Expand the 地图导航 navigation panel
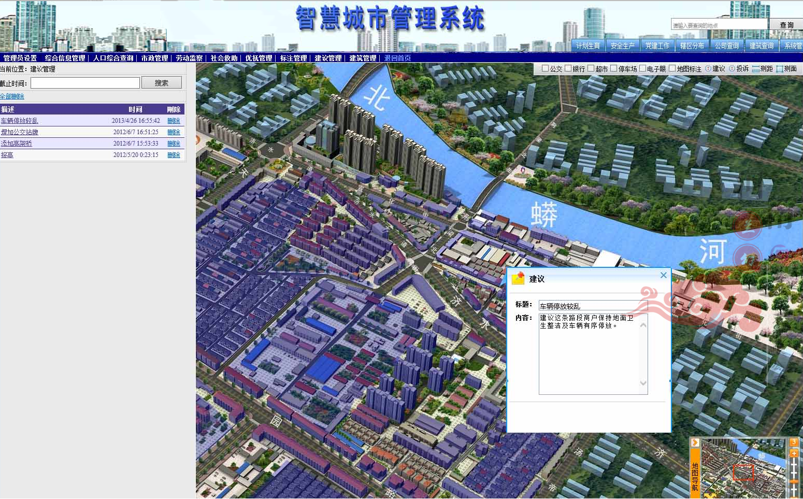Image resolution: width=803 pixels, height=499 pixels. [696, 474]
